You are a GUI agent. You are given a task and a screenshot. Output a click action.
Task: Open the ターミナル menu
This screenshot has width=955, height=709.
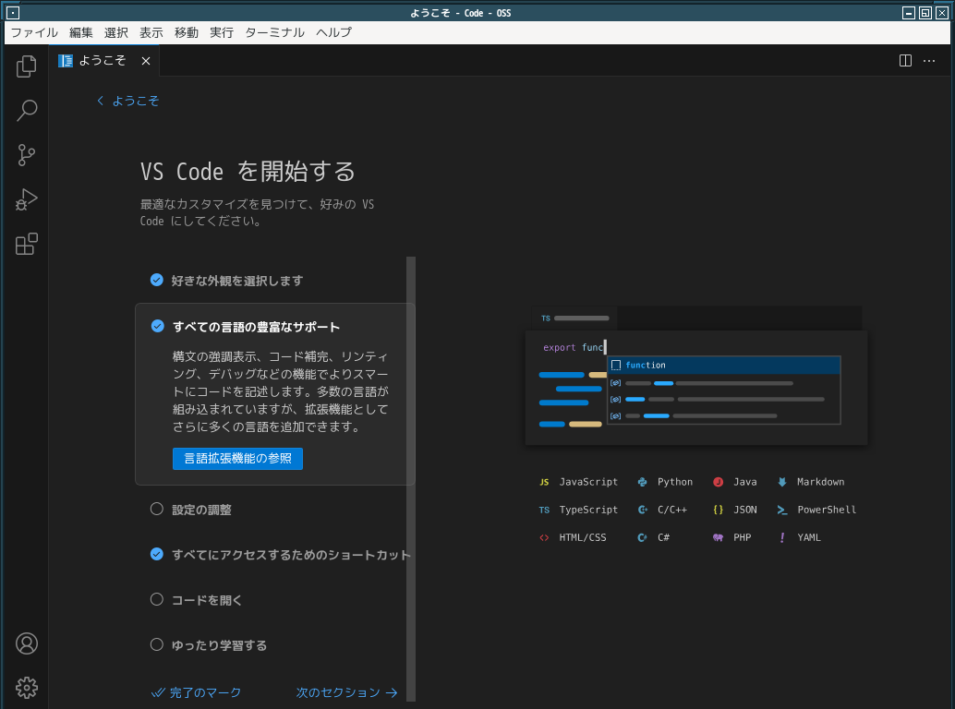point(274,33)
